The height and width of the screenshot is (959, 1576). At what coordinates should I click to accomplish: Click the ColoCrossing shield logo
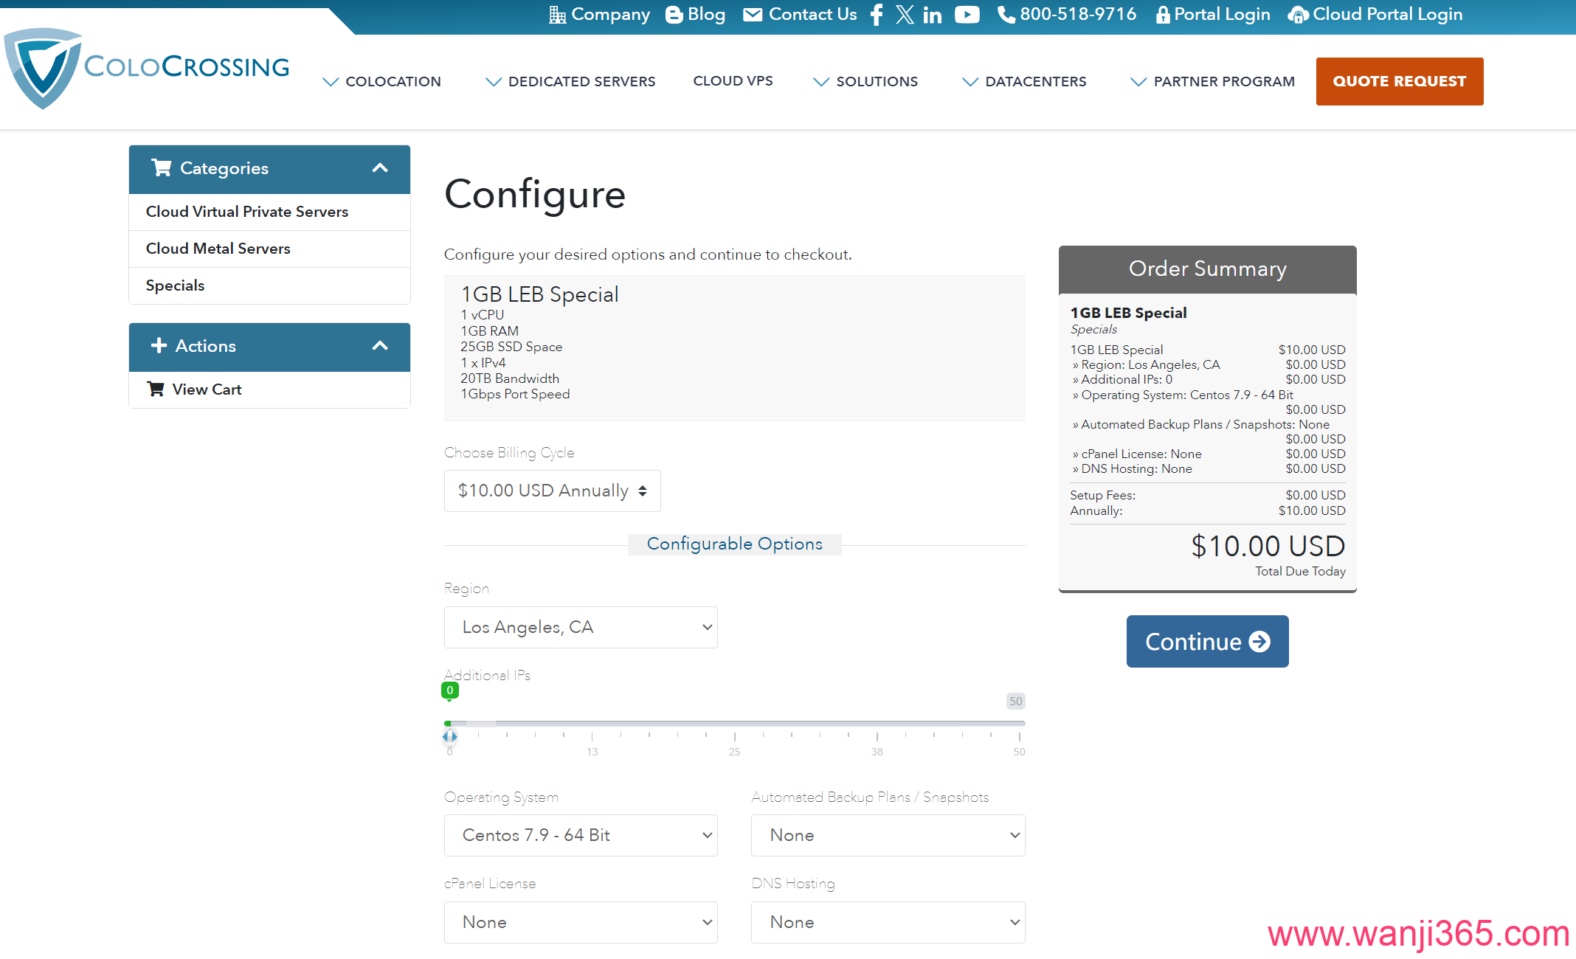click(42, 69)
